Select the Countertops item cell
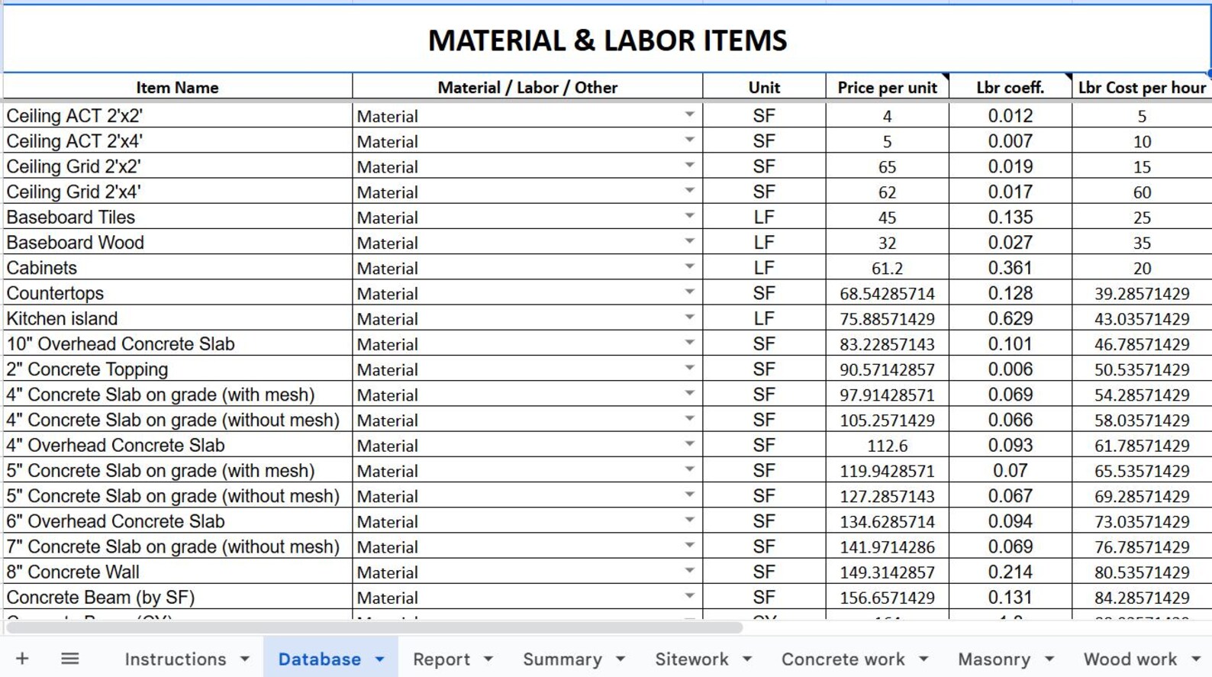The height and width of the screenshot is (677, 1212). [177, 293]
